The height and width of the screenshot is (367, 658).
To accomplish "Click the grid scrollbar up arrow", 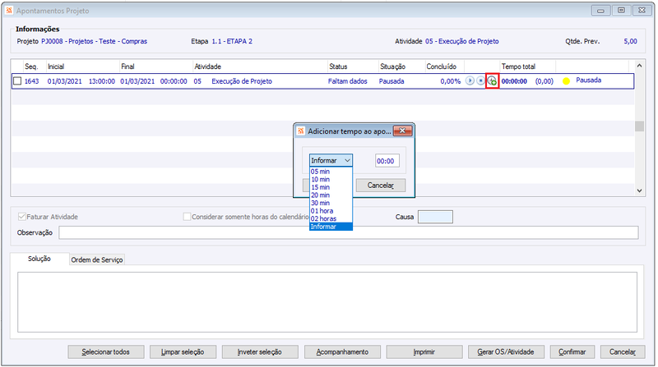I will point(639,66).
